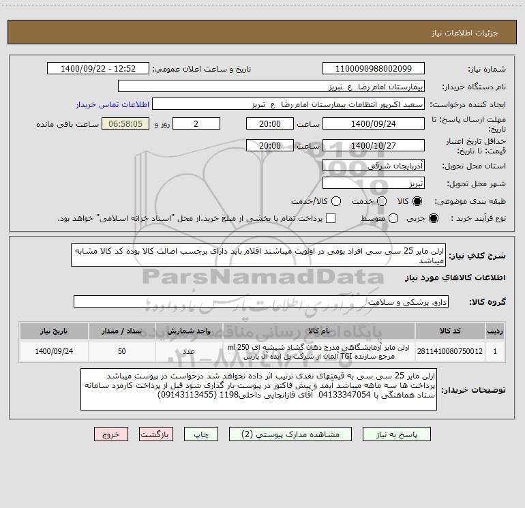This screenshot has width=525, height=508.
Task: Choose the جزیی purchase type radio
Action: (433, 218)
